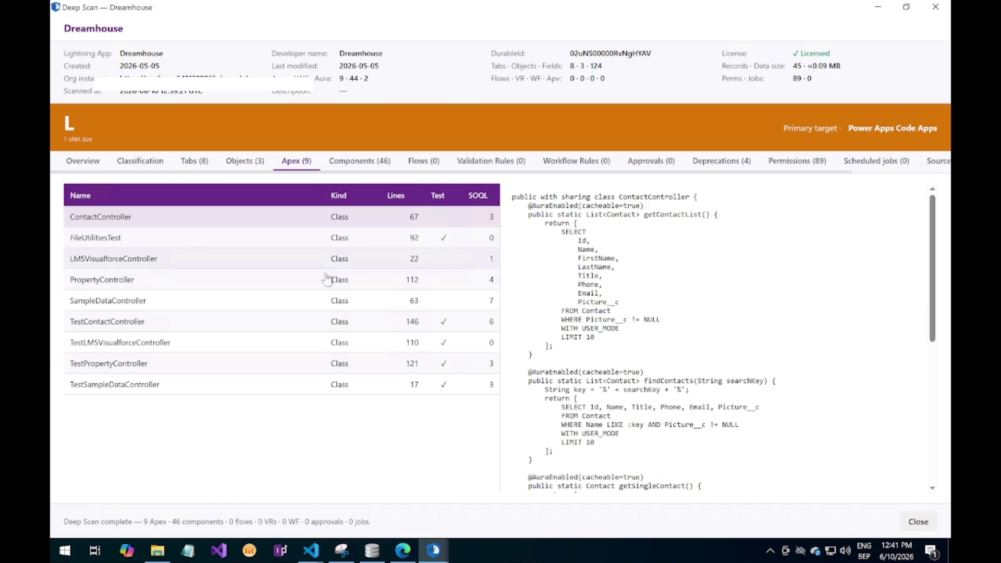Open Task View in the taskbar
Image resolution: width=1001 pixels, height=563 pixels.
pyautogui.click(x=95, y=550)
